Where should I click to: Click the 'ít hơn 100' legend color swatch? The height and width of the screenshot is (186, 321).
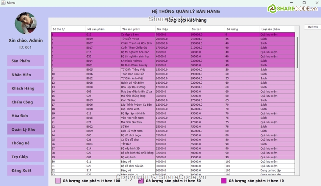[58, 181]
